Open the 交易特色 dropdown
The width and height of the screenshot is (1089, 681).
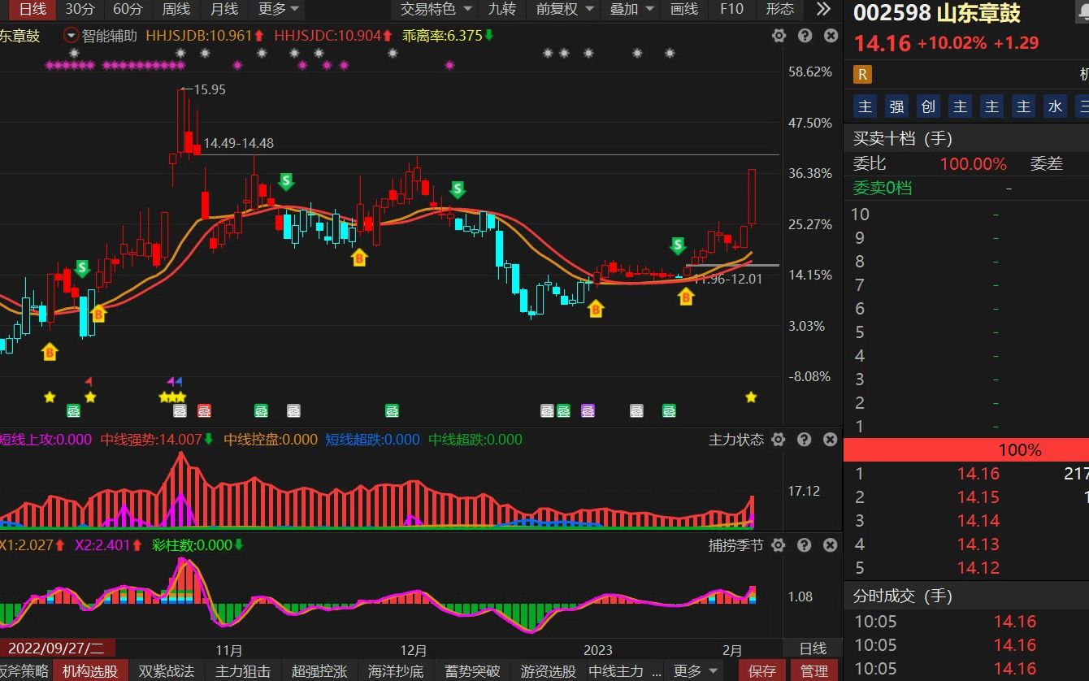click(x=435, y=9)
